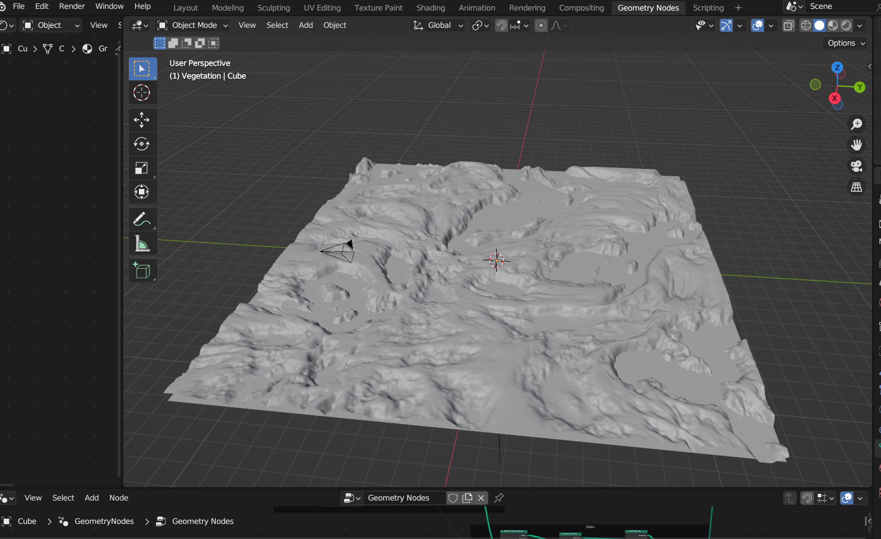The height and width of the screenshot is (539, 881).
Task: Choose the Extend selection mode icon
Action: pyautogui.click(x=173, y=43)
